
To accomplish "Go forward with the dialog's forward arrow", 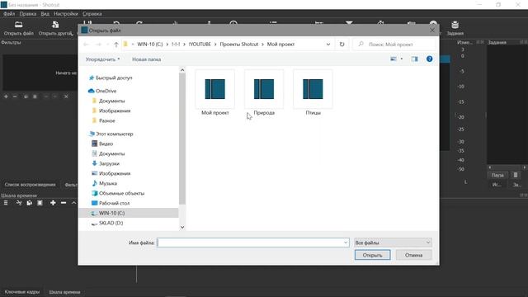I will pyautogui.click(x=98, y=45).
